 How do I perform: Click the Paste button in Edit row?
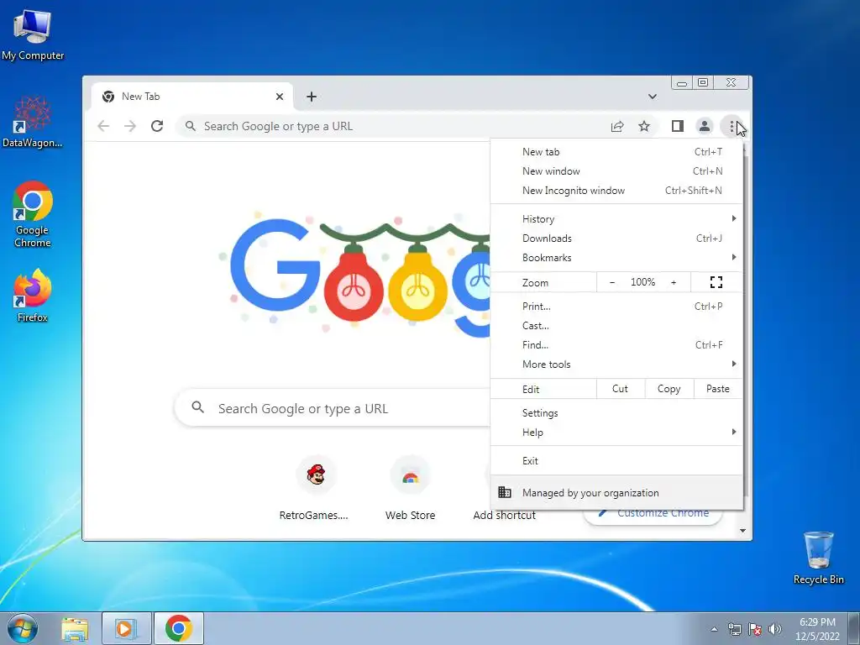(x=718, y=389)
